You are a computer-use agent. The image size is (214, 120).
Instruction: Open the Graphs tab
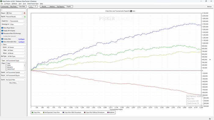pyautogui.click(x=69, y=6)
